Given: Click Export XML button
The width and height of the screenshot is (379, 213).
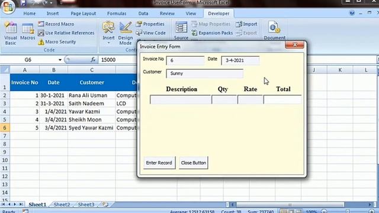Looking at the screenshot, I should click(246, 33).
